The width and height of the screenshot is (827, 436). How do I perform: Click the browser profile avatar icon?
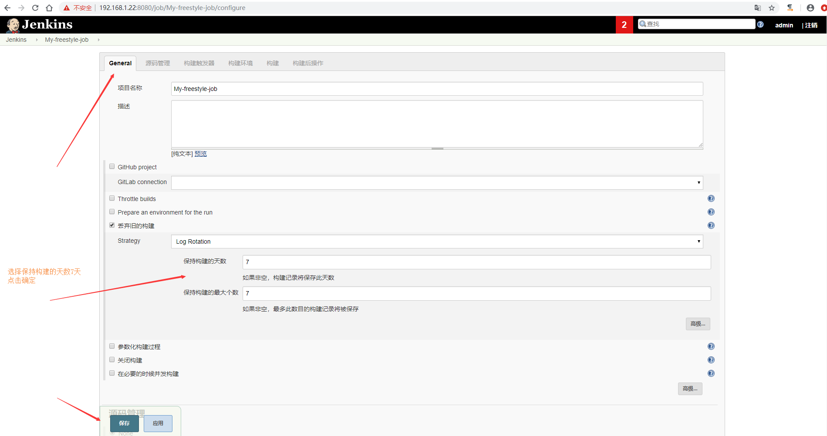[x=810, y=8]
